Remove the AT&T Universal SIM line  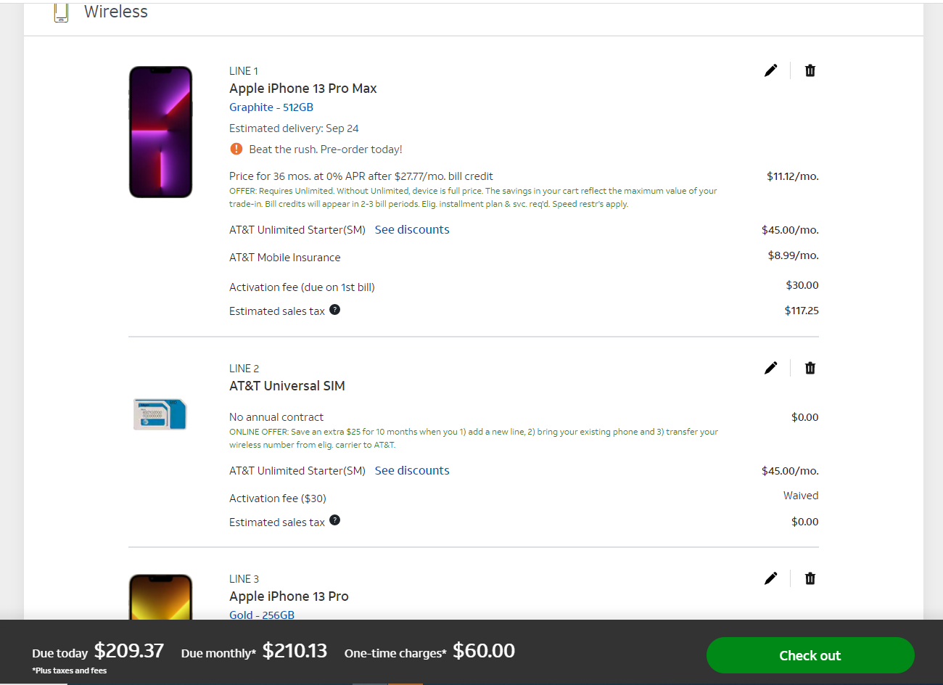810,368
